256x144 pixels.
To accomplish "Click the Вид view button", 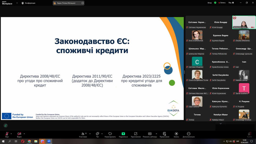I will tap(231, 3).
